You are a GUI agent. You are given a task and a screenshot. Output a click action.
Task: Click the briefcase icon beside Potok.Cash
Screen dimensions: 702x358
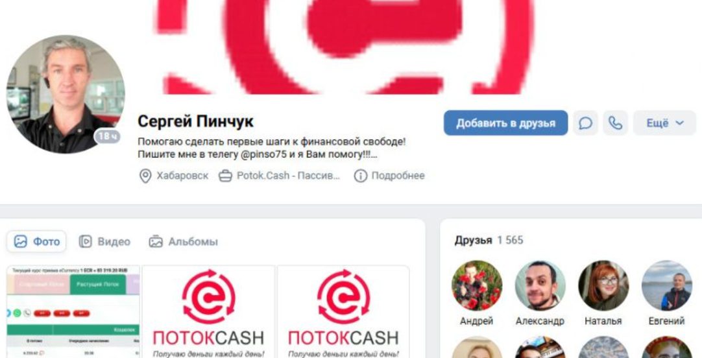click(225, 176)
